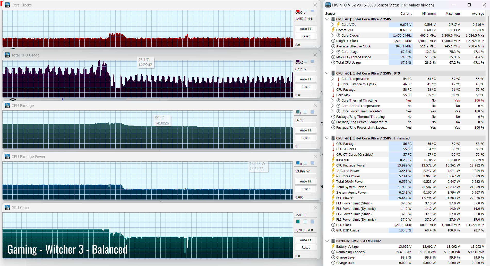Click the Average column header
The width and height of the screenshot is (490, 266).
coord(473,13)
